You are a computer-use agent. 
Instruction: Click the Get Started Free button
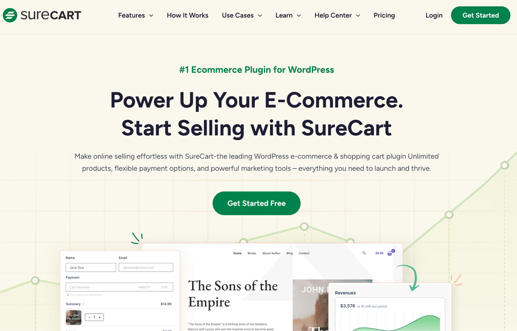(256, 203)
